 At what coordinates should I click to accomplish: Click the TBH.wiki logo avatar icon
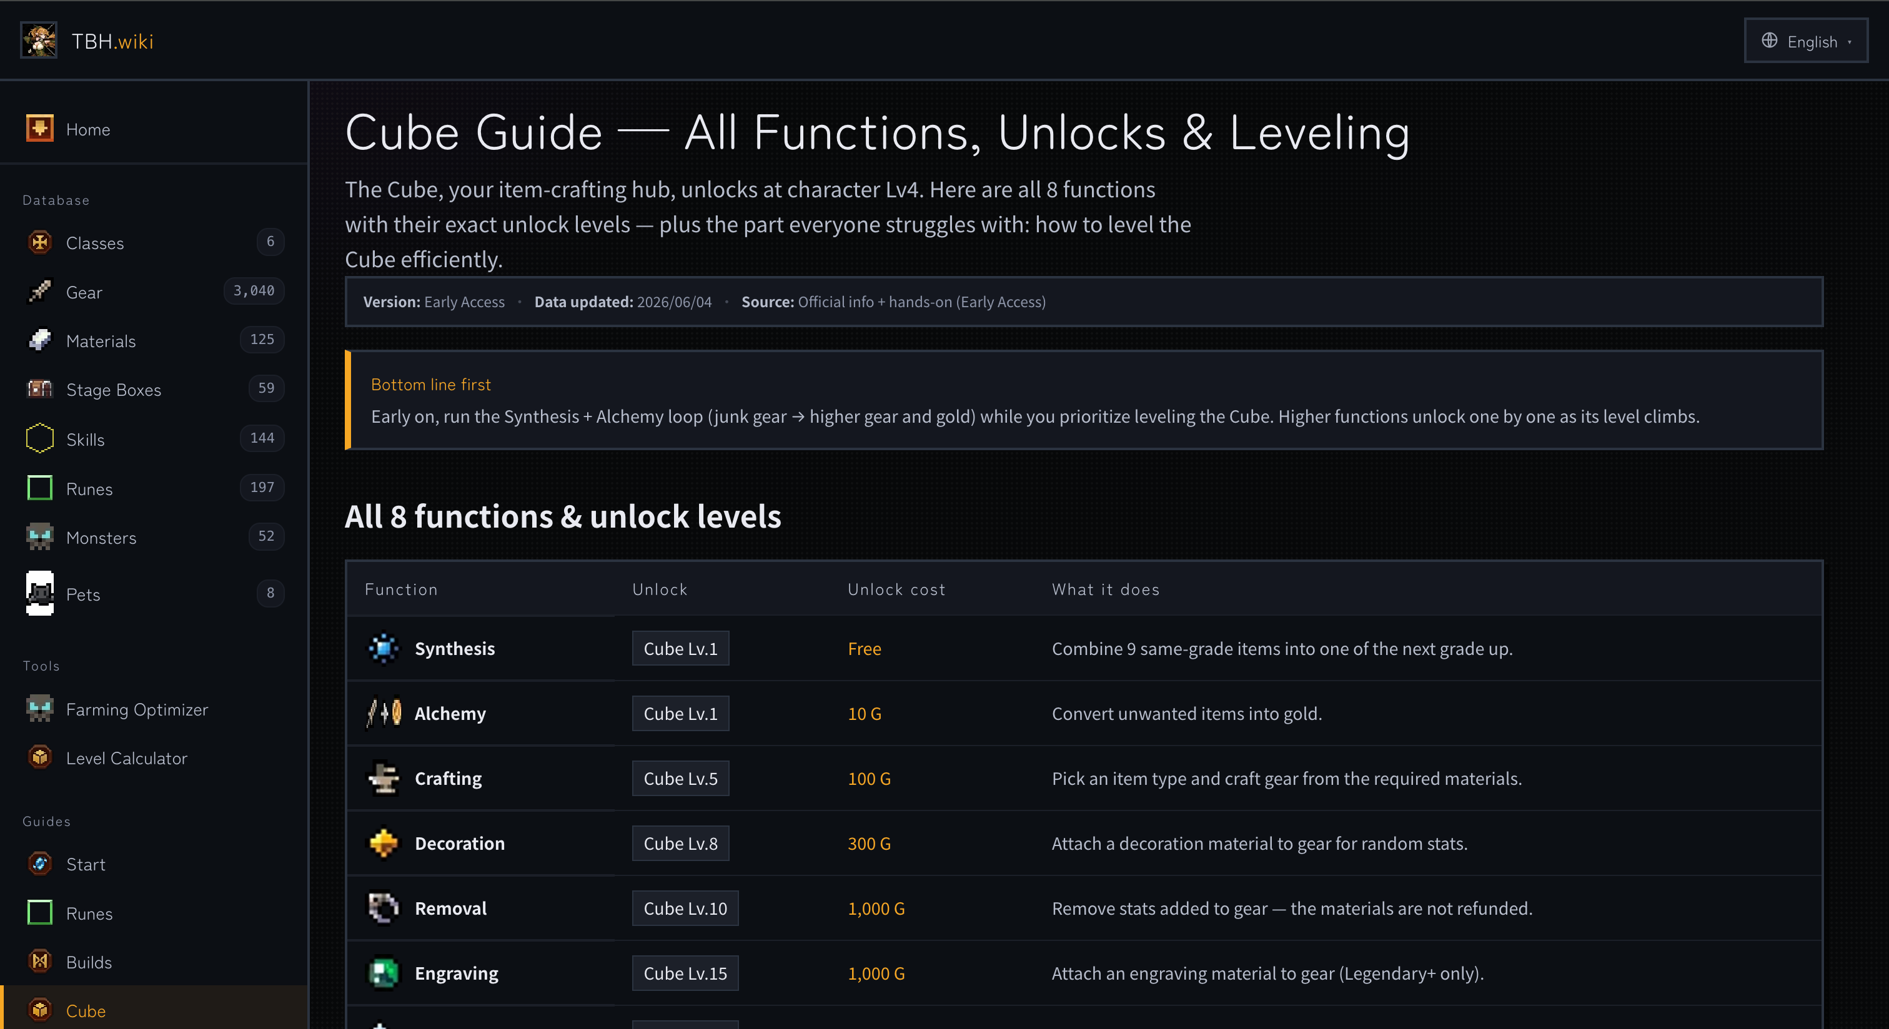point(39,41)
